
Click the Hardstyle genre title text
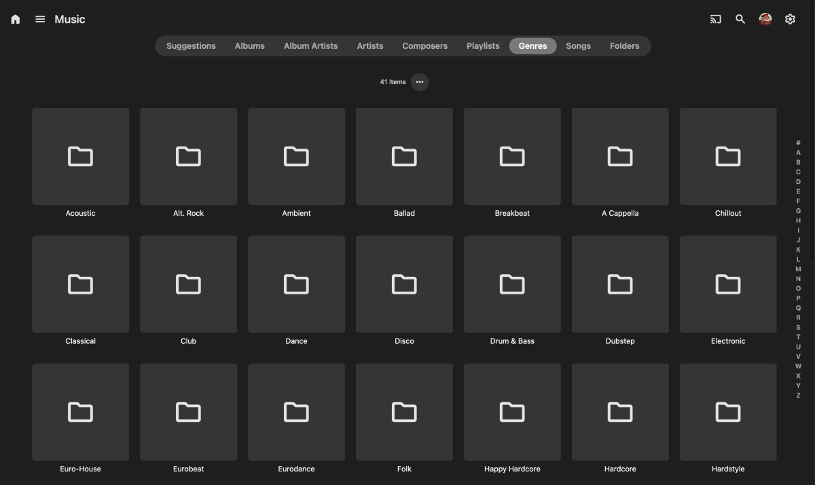(728, 469)
